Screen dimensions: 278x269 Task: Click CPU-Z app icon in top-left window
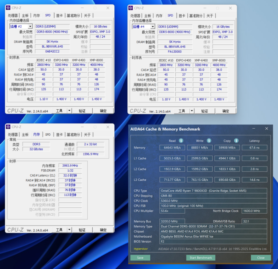(x=8, y=8)
